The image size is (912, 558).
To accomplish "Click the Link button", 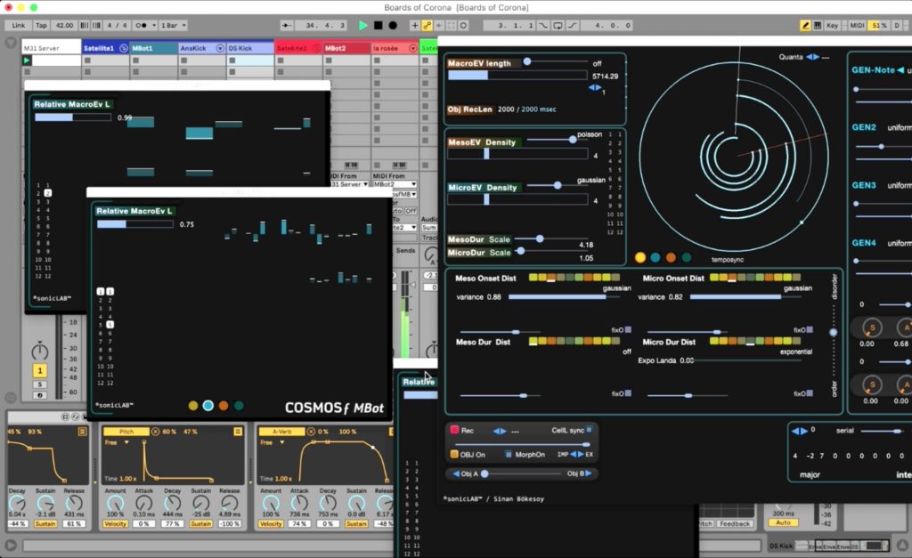I will [18, 26].
